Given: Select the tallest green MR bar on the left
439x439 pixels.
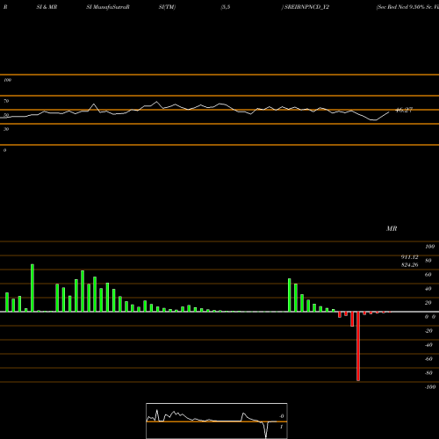Looking at the screenshot, I should (32, 288).
